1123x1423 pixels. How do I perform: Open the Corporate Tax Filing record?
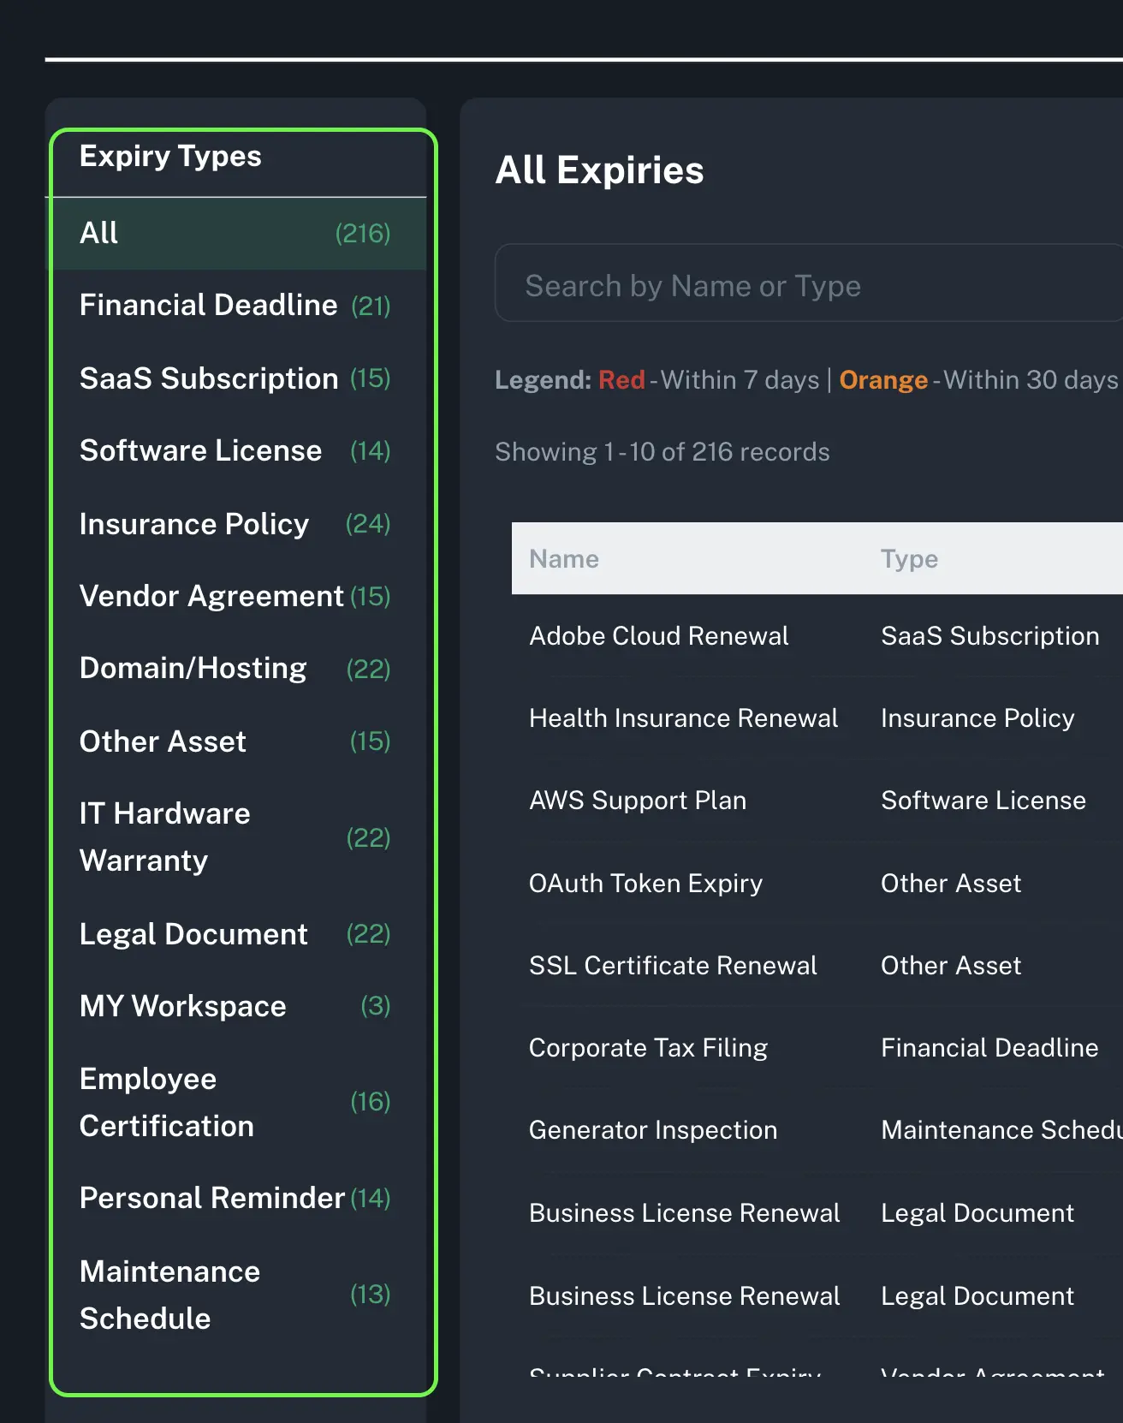pyautogui.click(x=648, y=1048)
